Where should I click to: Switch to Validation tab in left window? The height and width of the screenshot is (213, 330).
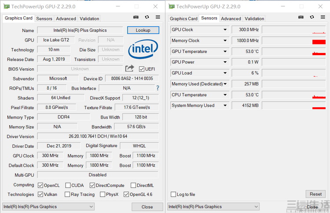89,19
